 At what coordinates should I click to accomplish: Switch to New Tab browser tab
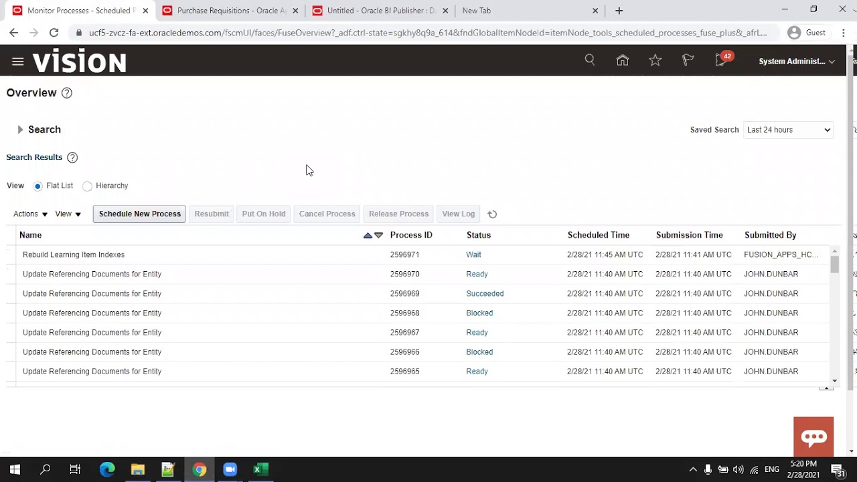529,11
